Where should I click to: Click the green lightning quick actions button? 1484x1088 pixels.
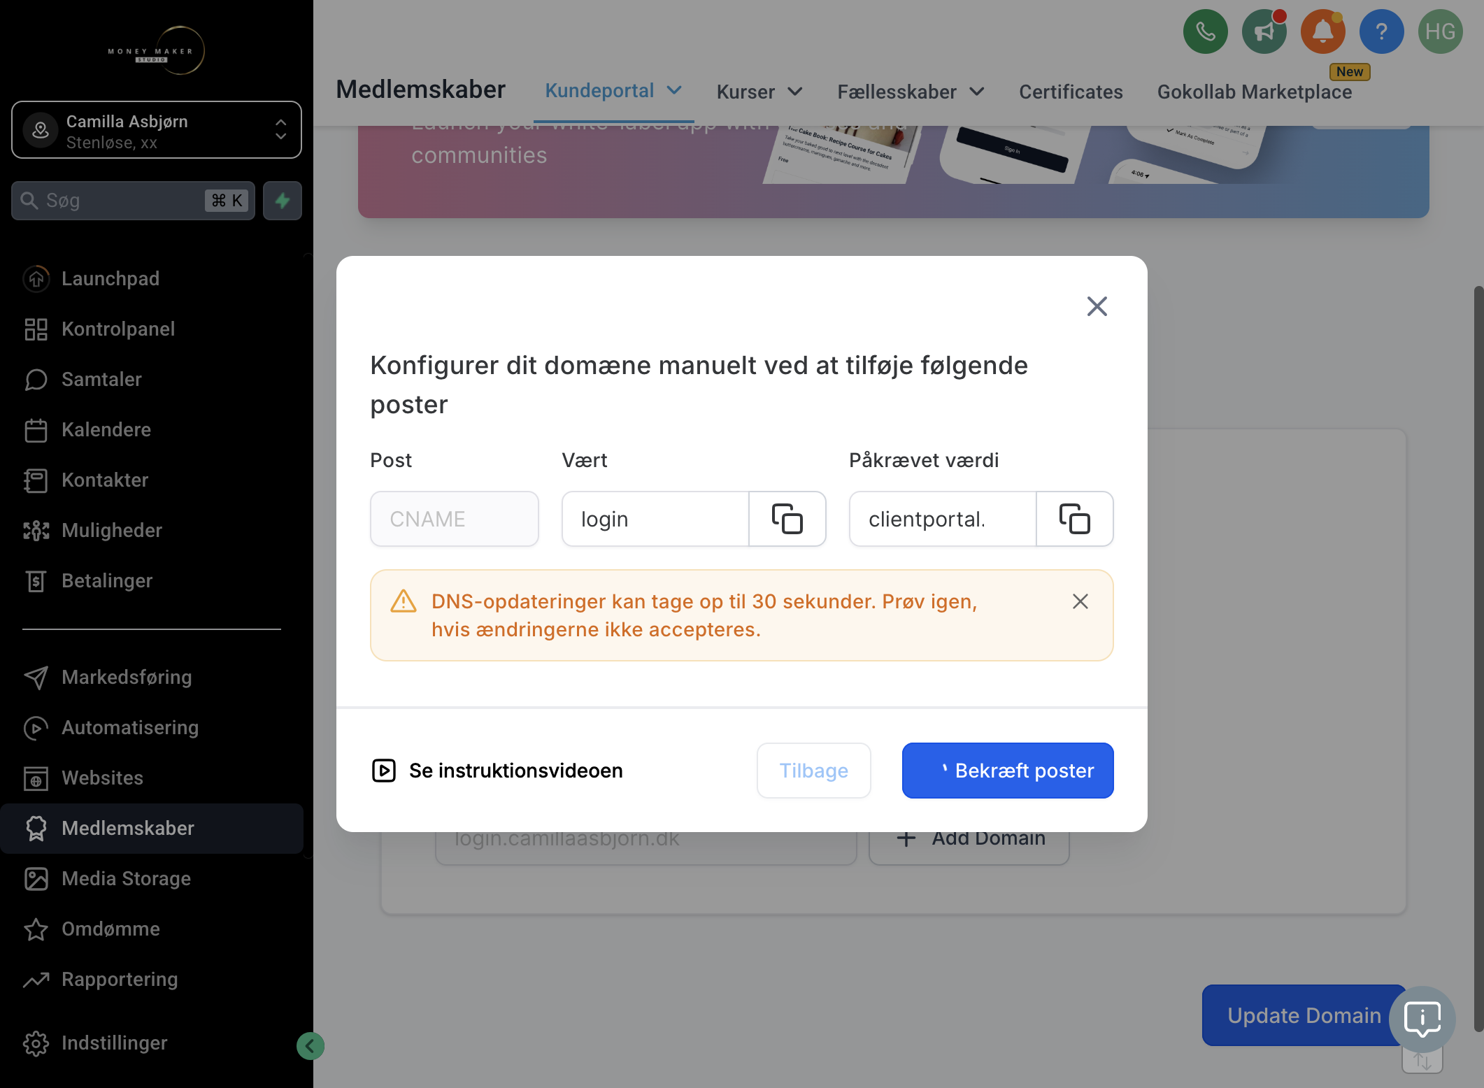pos(283,201)
